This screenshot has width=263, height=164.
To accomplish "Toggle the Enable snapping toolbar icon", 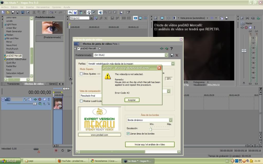I will [x=70, y=12].
